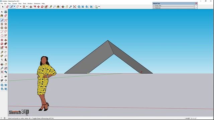
Task: Pick the Scale tool in top toolbar
Action: tap(46, 7)
